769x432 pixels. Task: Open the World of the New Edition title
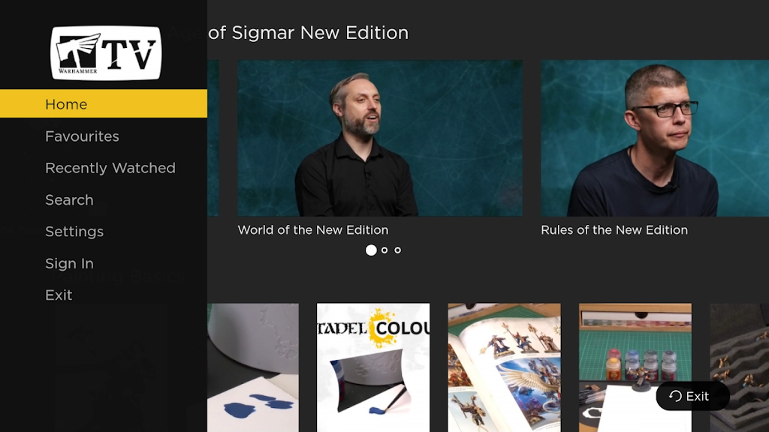tap(312, 230)
